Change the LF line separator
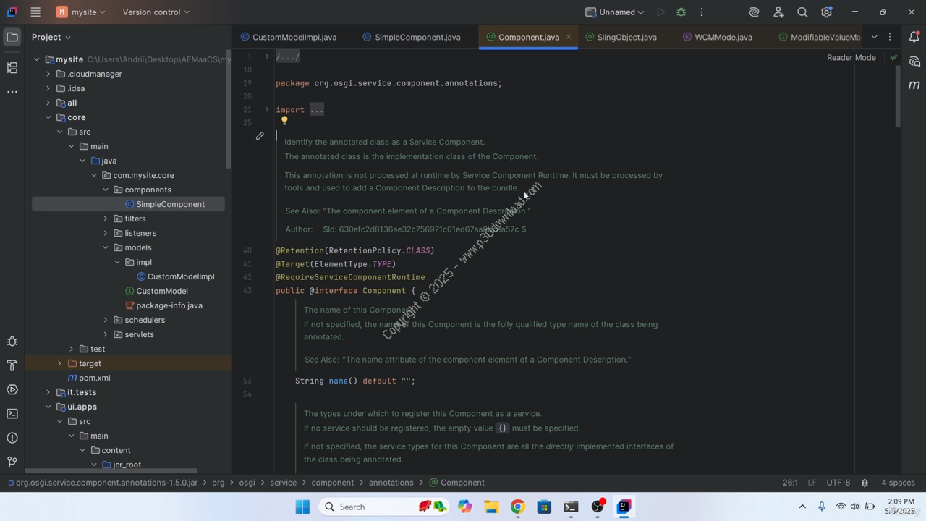The image size is (926, 521). click(x=812, y=483)
